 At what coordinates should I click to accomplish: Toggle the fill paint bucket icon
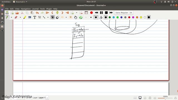[x=101, y=17]
